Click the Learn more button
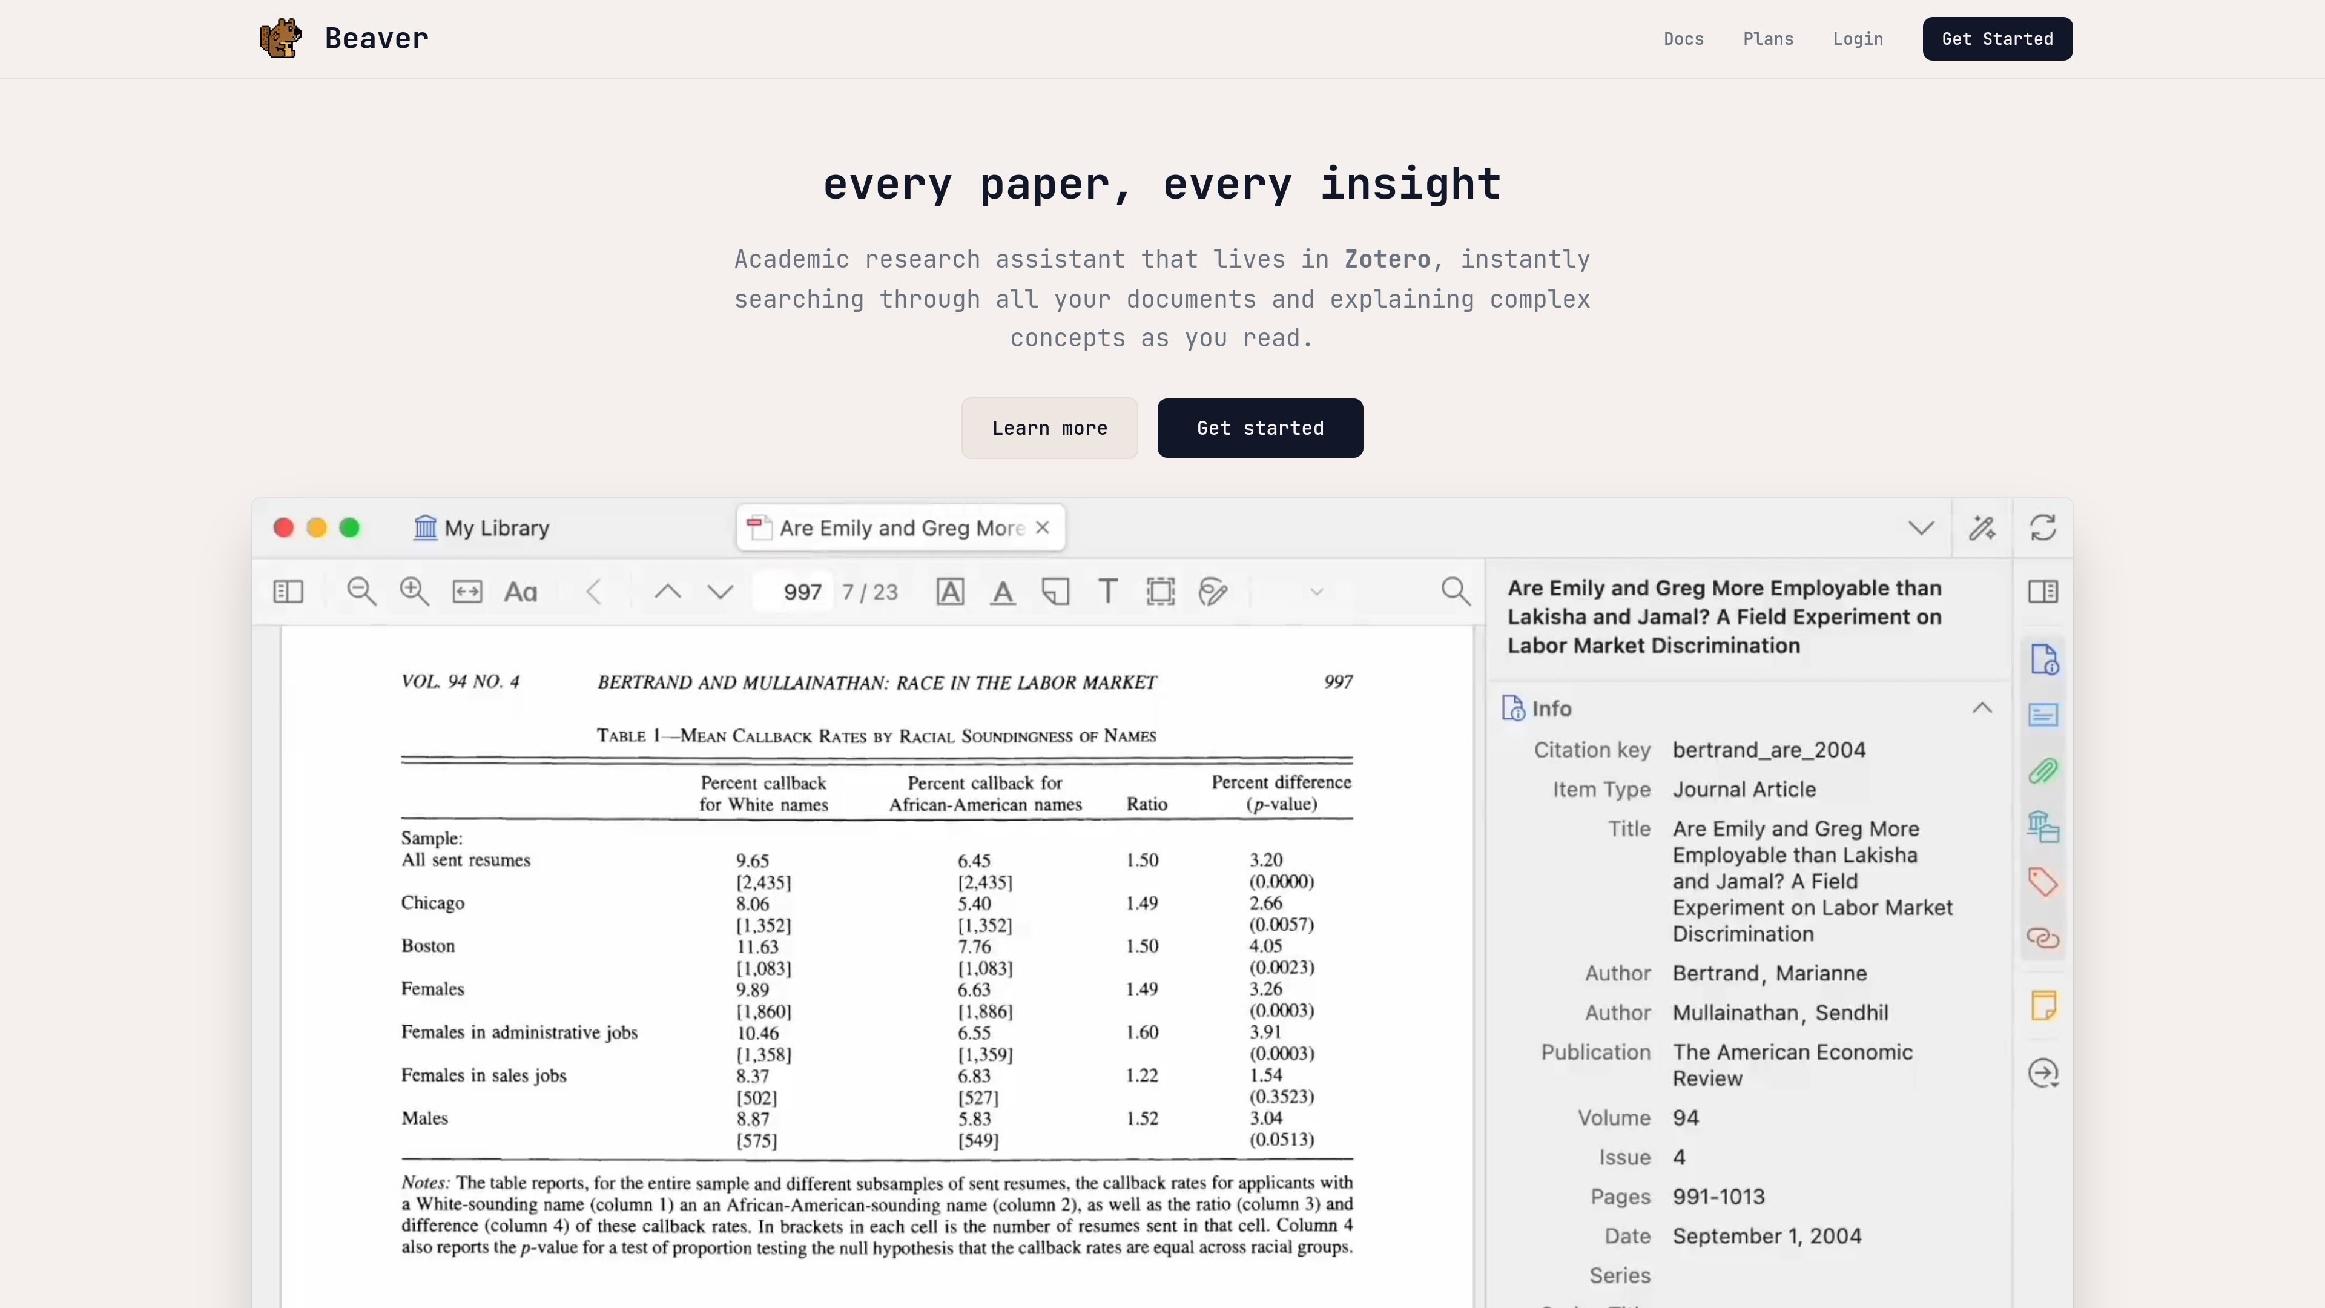The image size is (2325, 1308). 1050,428
